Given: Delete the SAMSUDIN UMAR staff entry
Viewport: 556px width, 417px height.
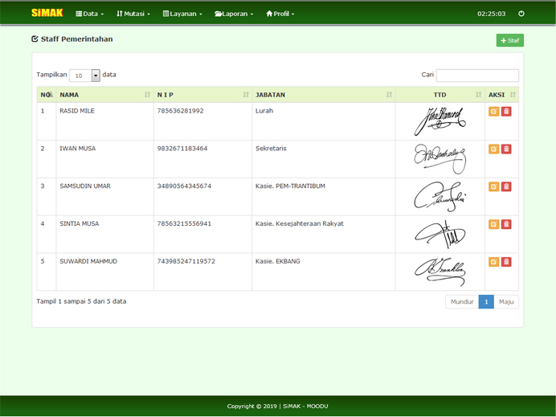Looking at the screenshot, I should 506,186.
